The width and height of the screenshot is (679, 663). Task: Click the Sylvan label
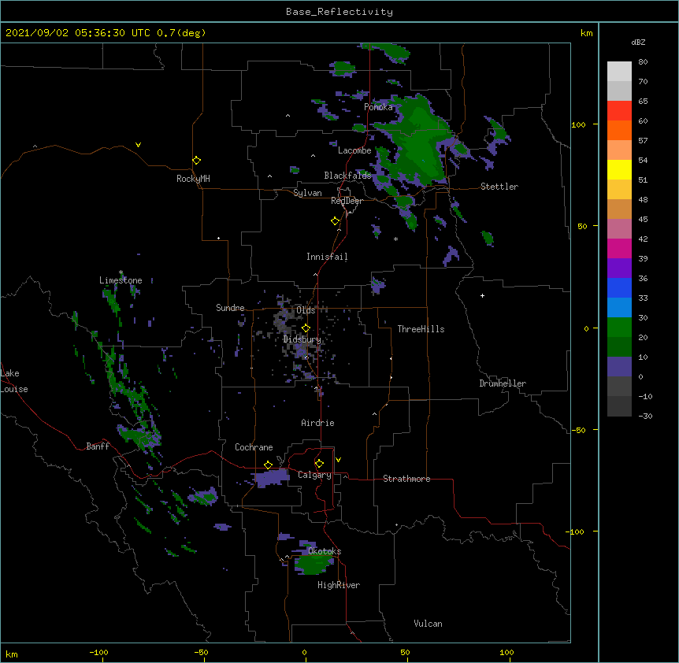307,193
